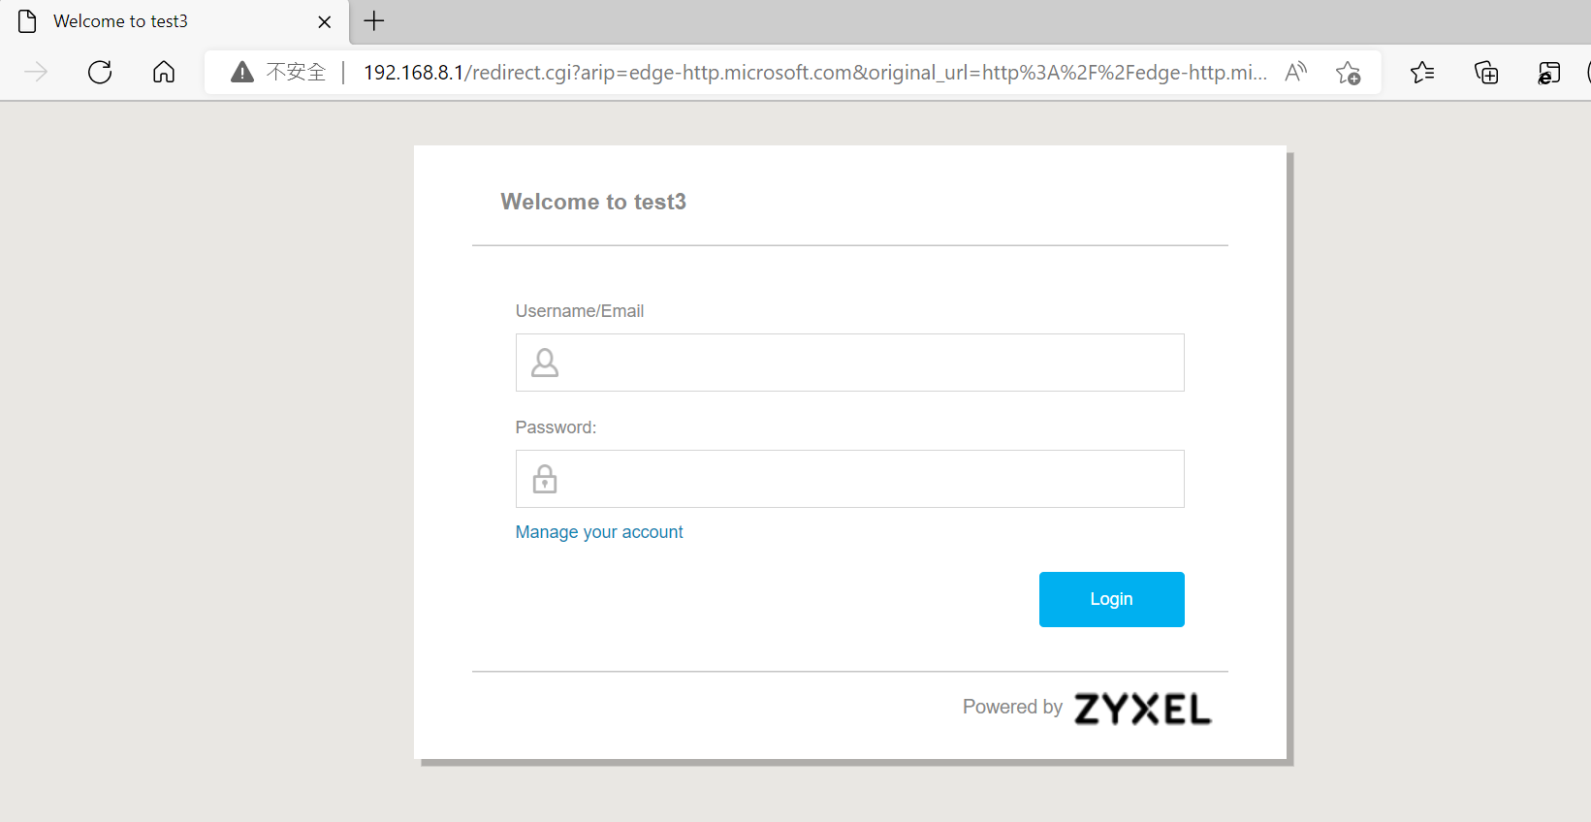
Task: Click the Zyxel logo in footer
Action: tap(1142, 709)
